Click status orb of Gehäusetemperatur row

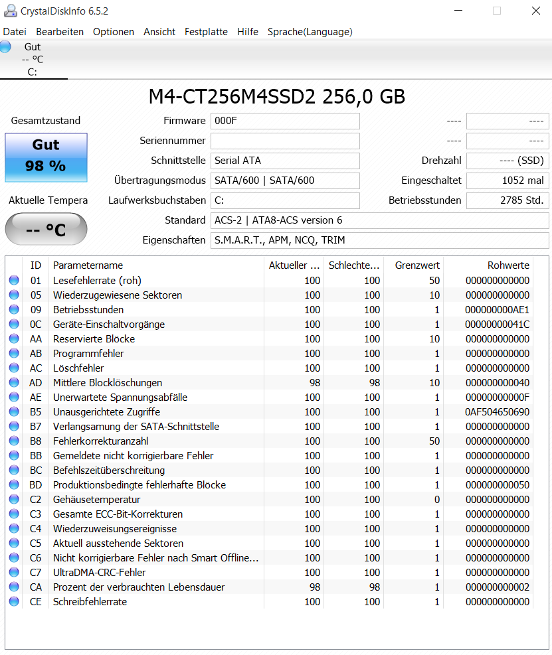coord(14,499)
